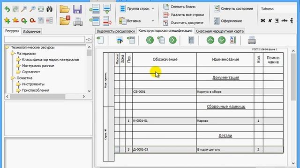Open the Группа строк dropdown arrow

click(x=153, y=8)
